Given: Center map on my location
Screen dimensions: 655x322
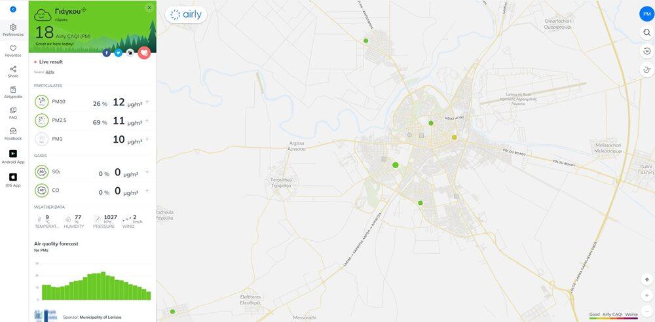Looking at the screenshot, I should 646,279.
